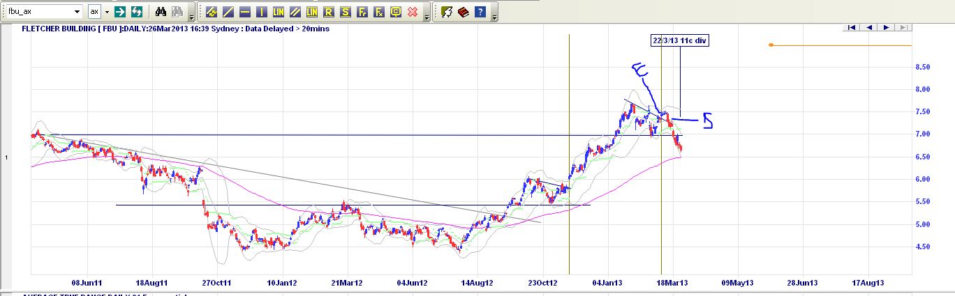
Task: Click the 04Jan13 date axis label
Action: 607,283
